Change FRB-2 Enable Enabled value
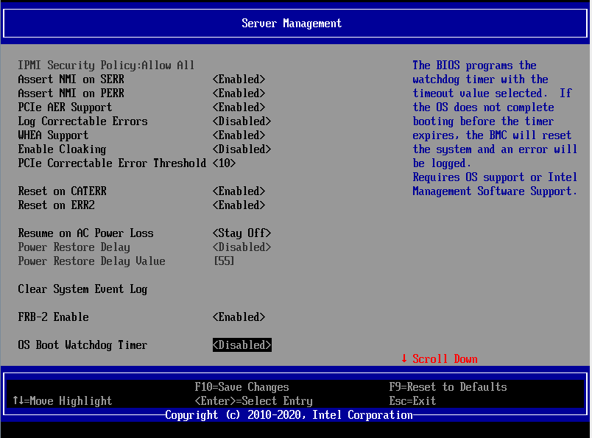 point(239,317)
